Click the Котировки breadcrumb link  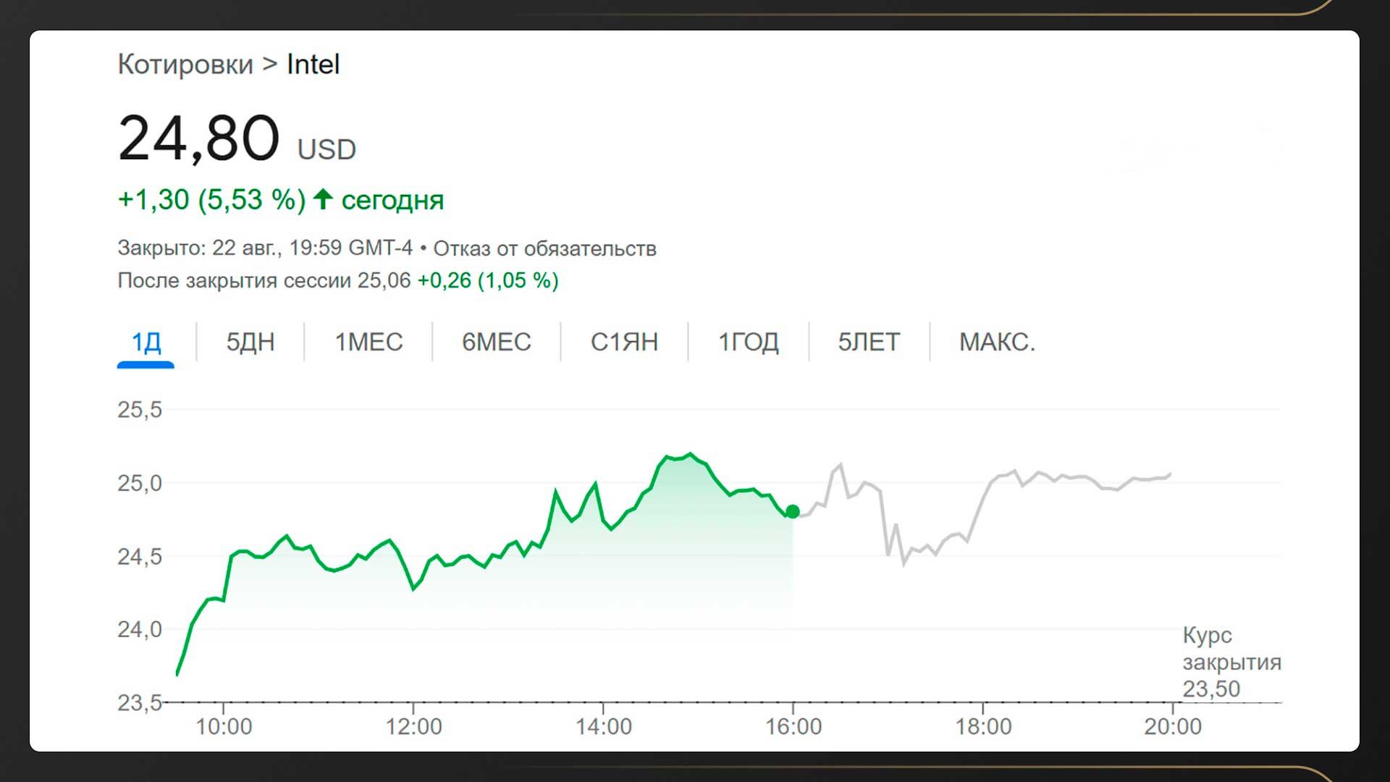pos(185,64)
